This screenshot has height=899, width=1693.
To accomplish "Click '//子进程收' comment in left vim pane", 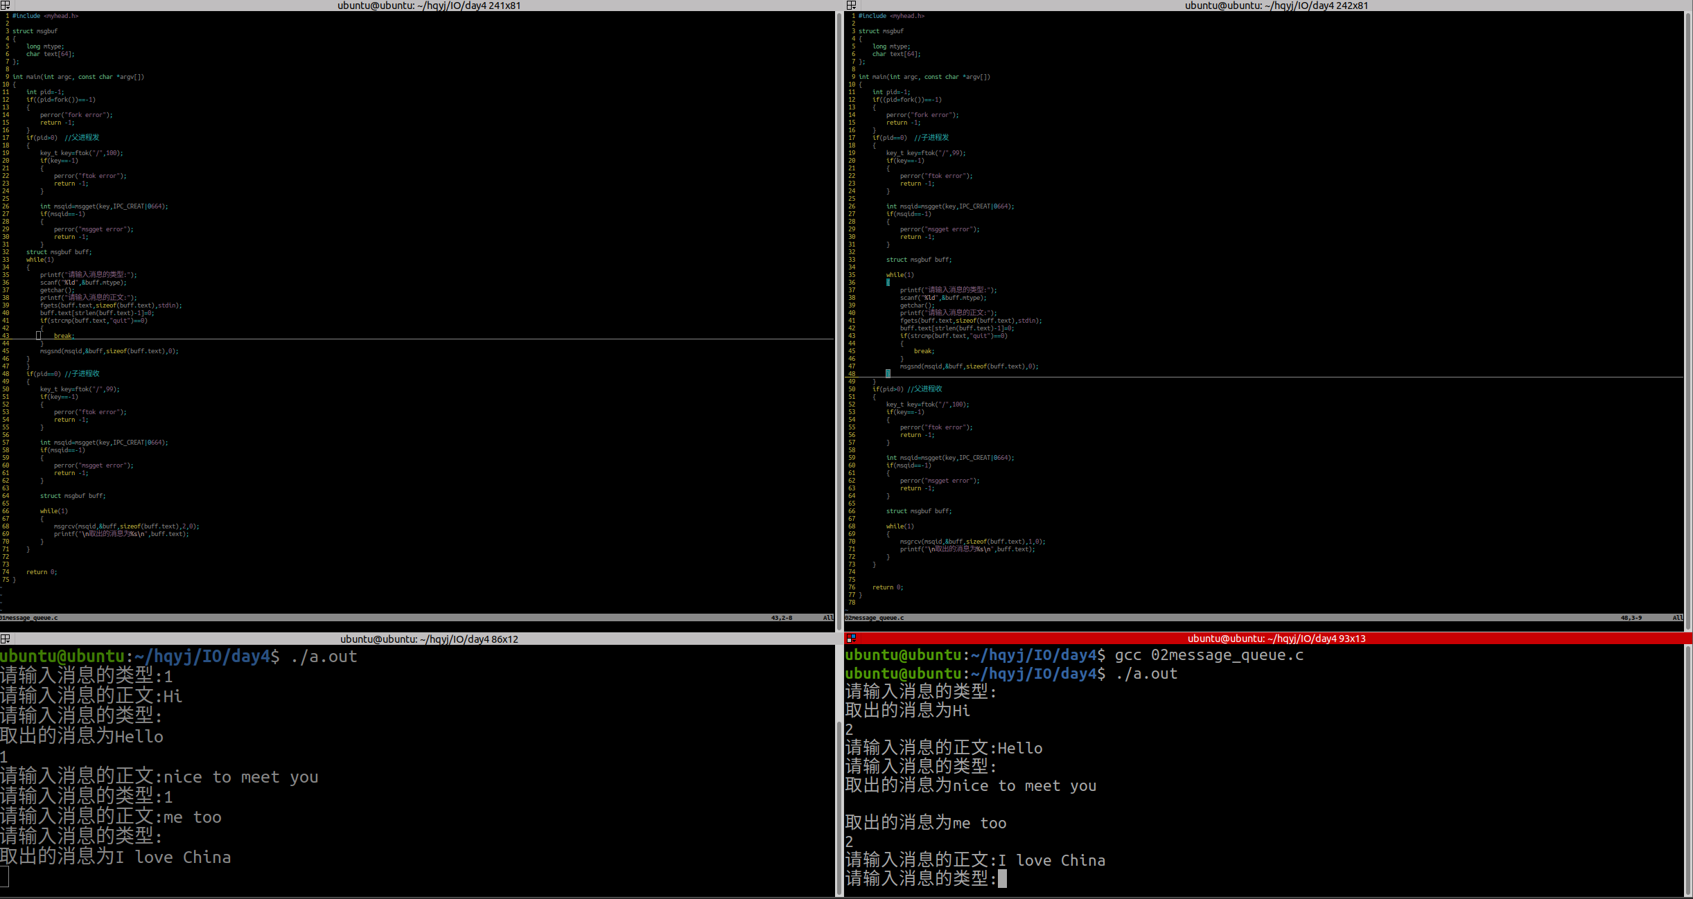I will [82, 374].
